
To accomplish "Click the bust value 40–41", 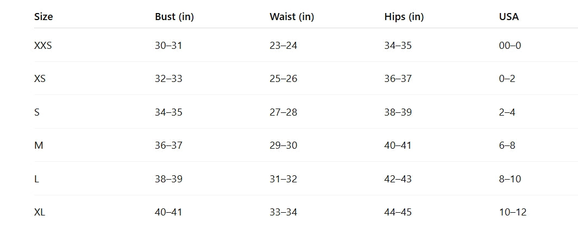I will pos(168,212).
